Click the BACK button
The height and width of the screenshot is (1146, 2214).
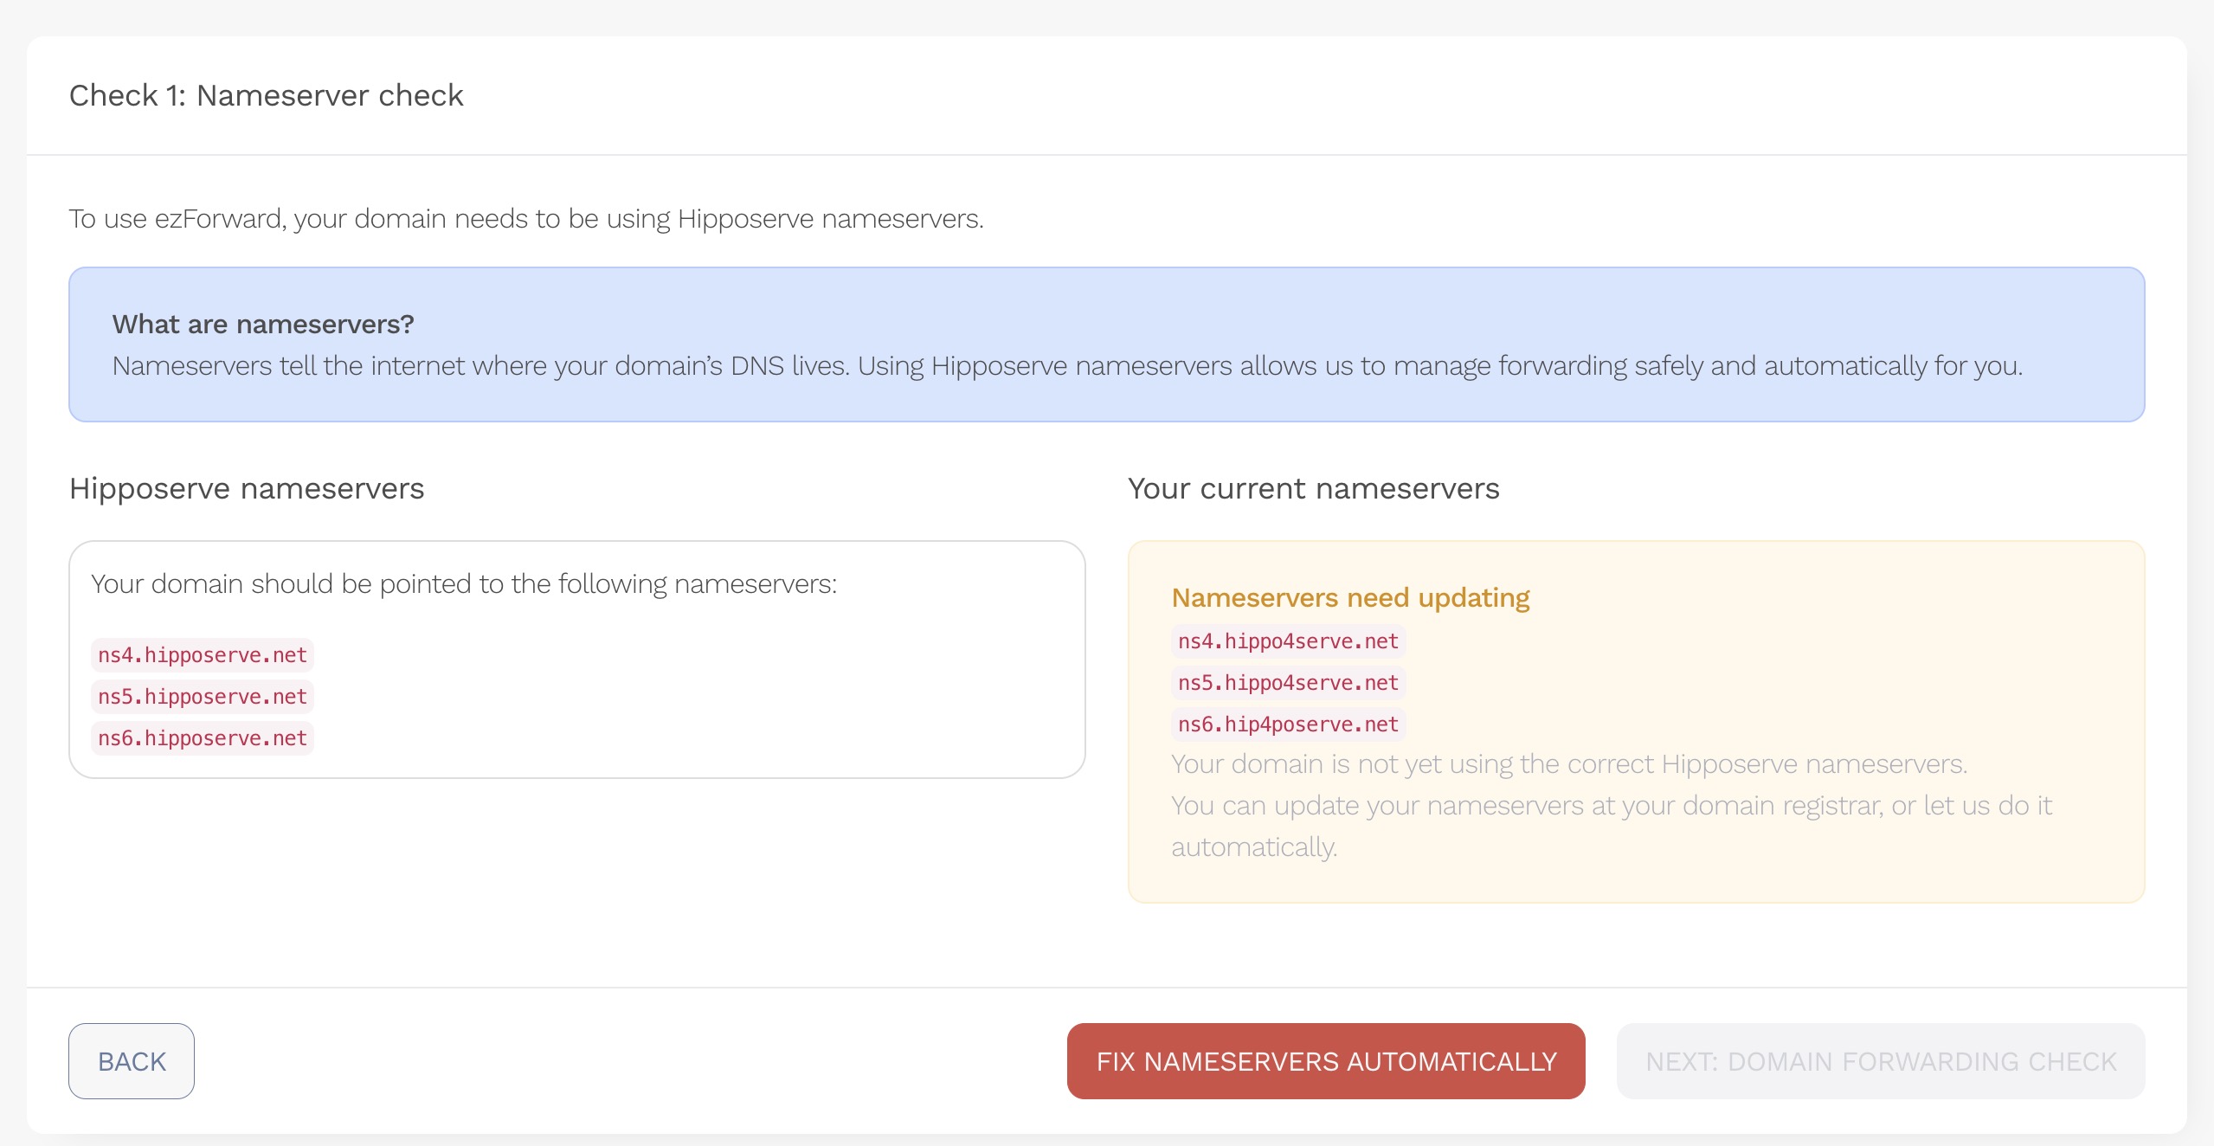coord(132,1061)
